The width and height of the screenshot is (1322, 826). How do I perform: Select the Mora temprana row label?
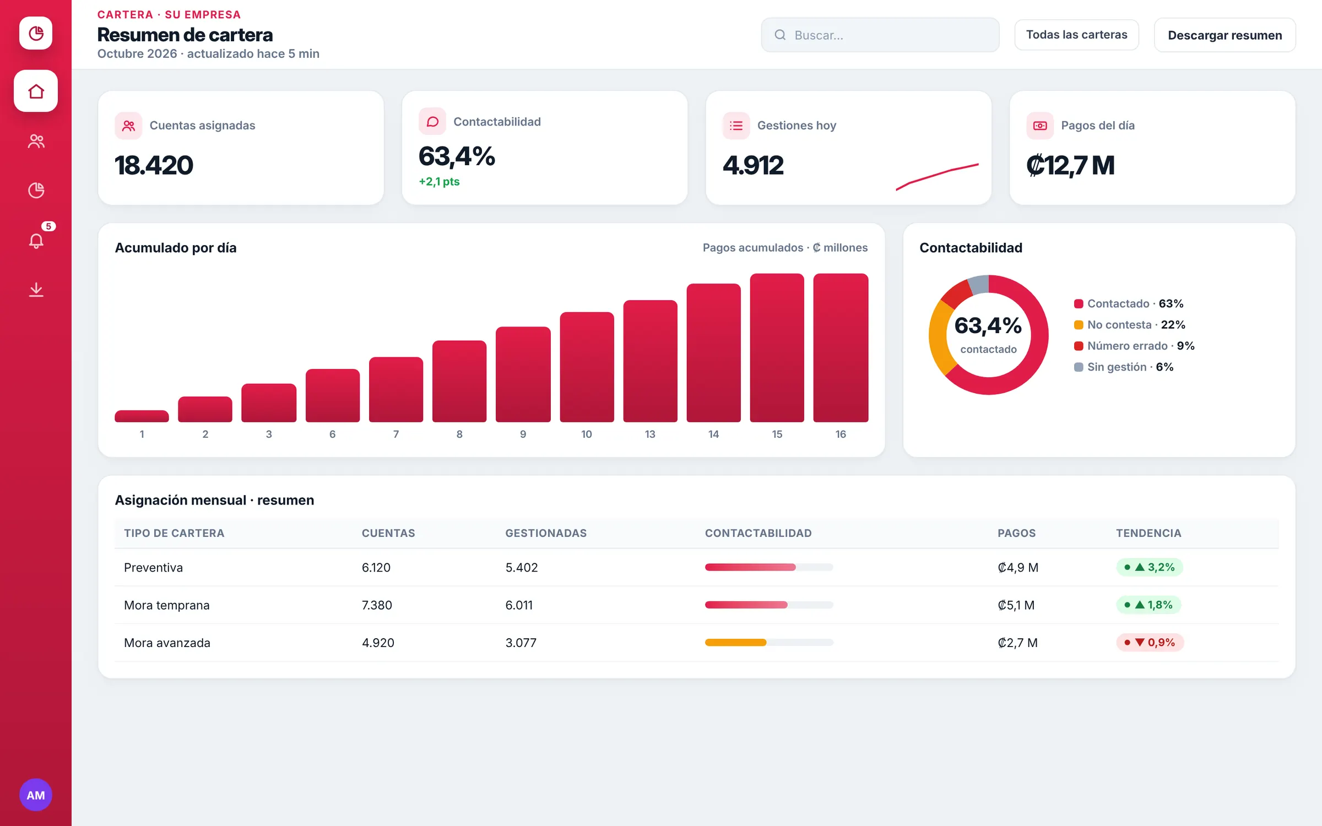166,605
